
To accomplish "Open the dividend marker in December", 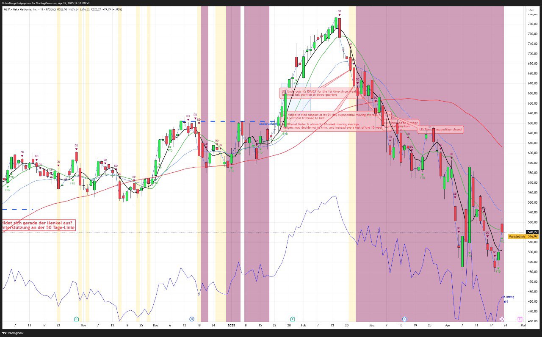I will 192,318.
